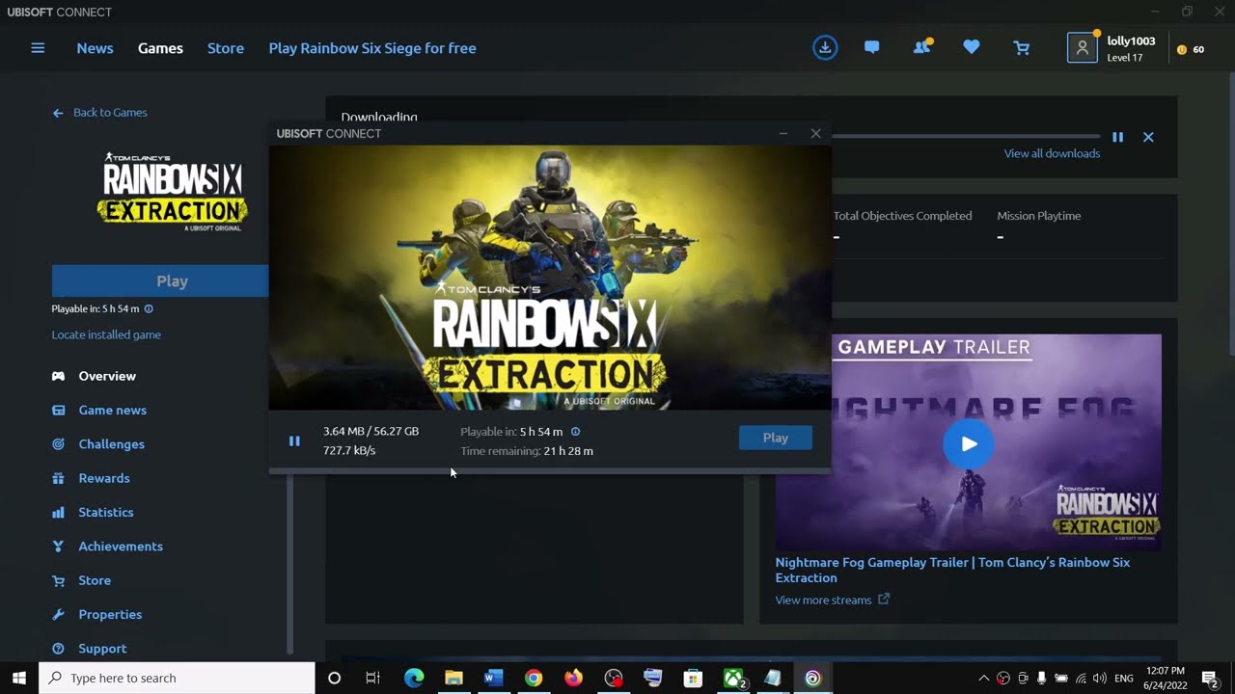The image size is (1235, 694).
Task: Click the ENG language indicator in tray
Action: (1124, 679)
